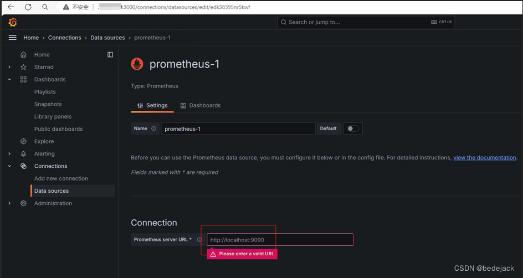
Task: Click the browser search magnifier icon
Action: [45, 7]
